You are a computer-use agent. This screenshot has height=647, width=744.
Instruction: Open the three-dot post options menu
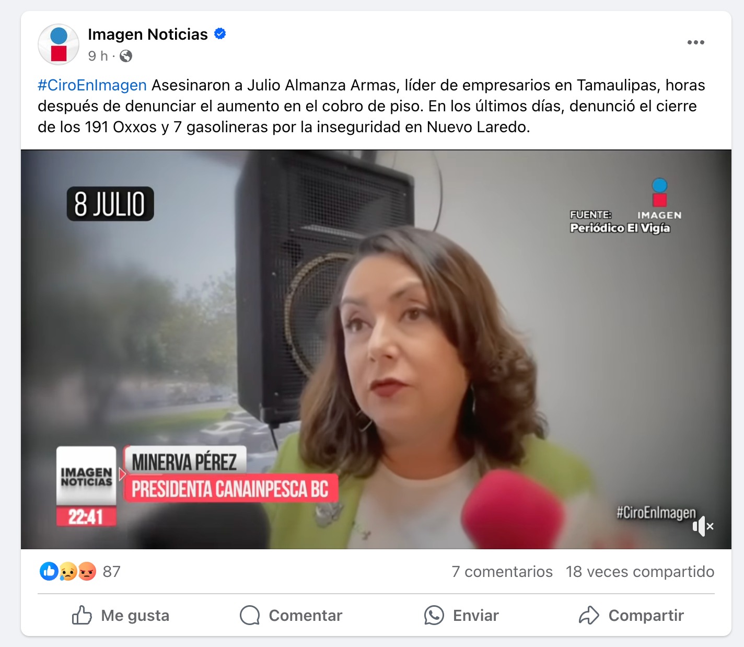point(695,42)
